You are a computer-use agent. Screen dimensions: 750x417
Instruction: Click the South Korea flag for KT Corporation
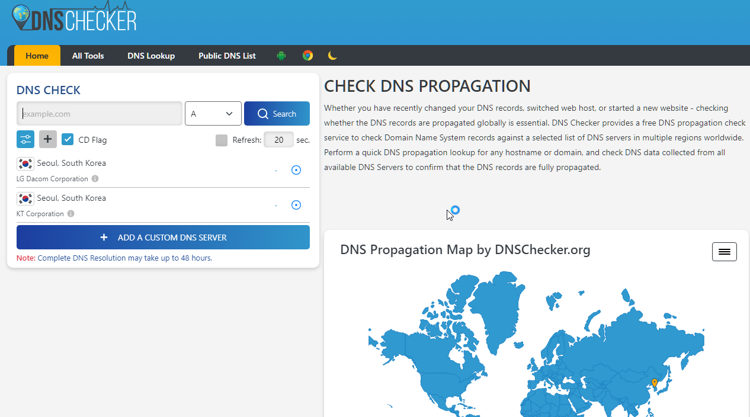25,198
